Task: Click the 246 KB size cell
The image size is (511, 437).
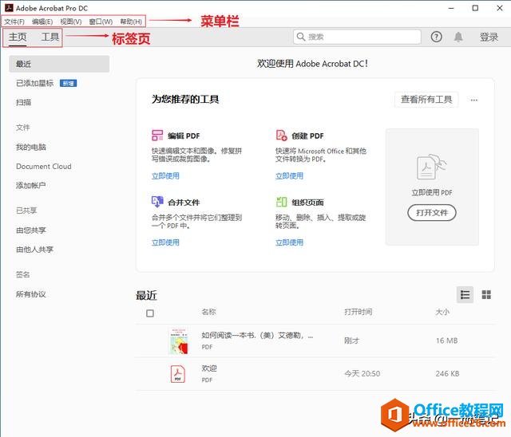Action: coord(447,373)
